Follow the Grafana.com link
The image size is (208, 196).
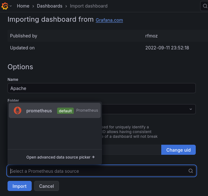pyautogui.click(x=109, y=20)
